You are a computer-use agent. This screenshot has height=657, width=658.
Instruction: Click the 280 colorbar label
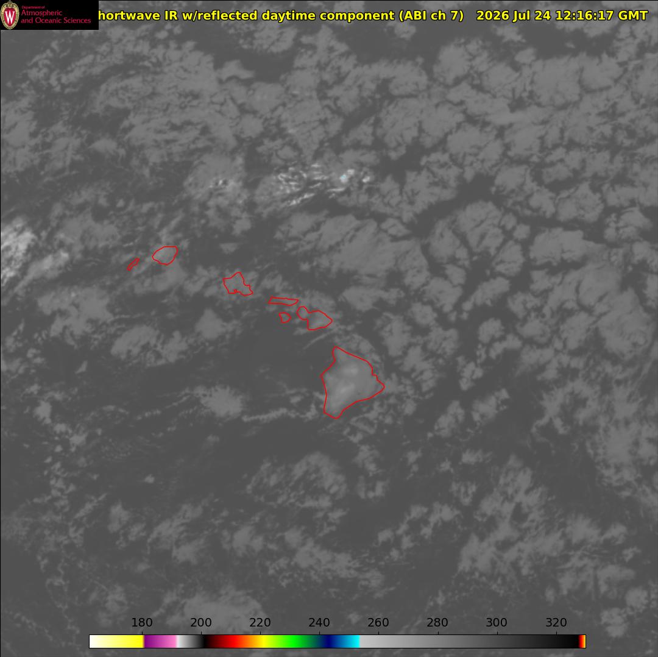coord(437,622)
